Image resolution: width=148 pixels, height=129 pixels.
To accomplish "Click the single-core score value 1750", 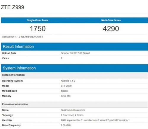I will pyautogui.click(x=38, y=28).
